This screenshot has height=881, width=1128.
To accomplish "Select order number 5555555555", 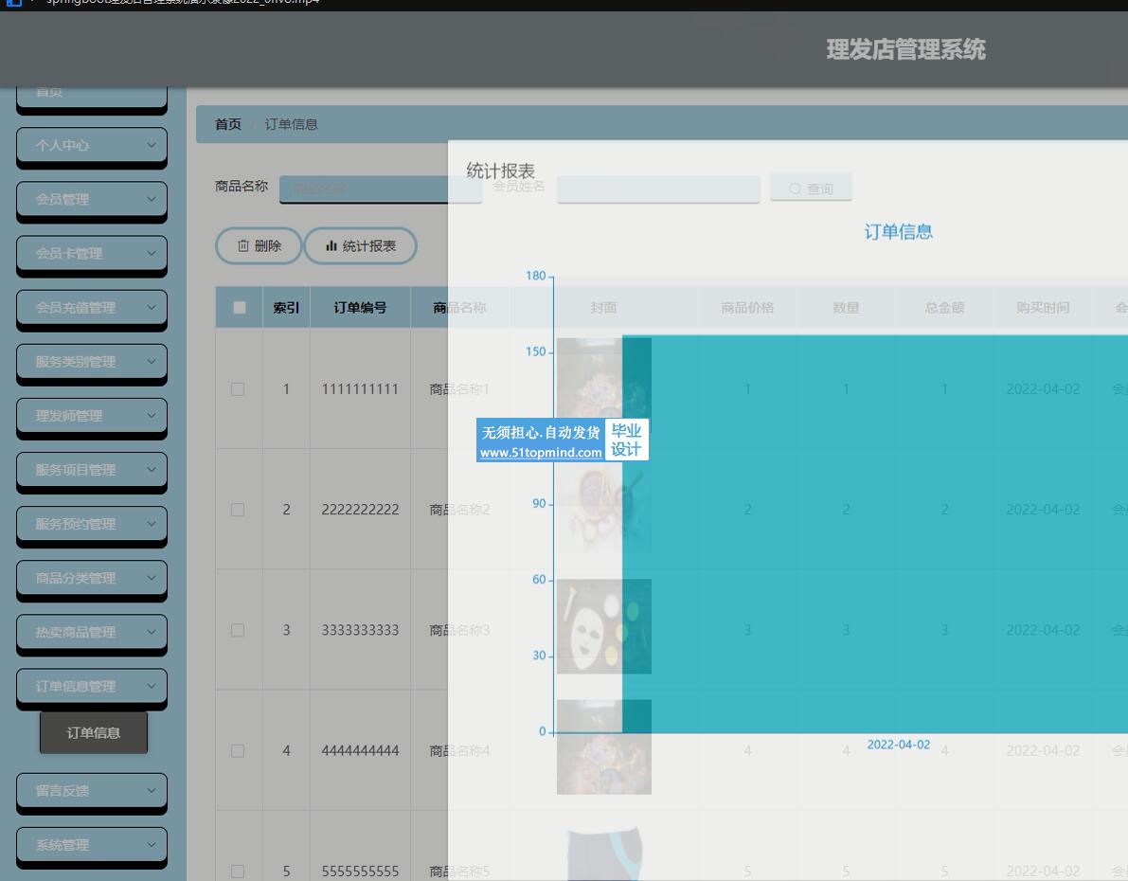I will pyautogui.click(x=361, y=871).
